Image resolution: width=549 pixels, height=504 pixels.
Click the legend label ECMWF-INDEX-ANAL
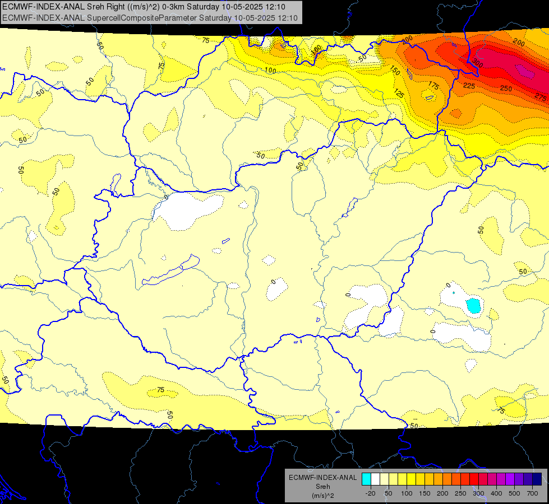(323, 478)
